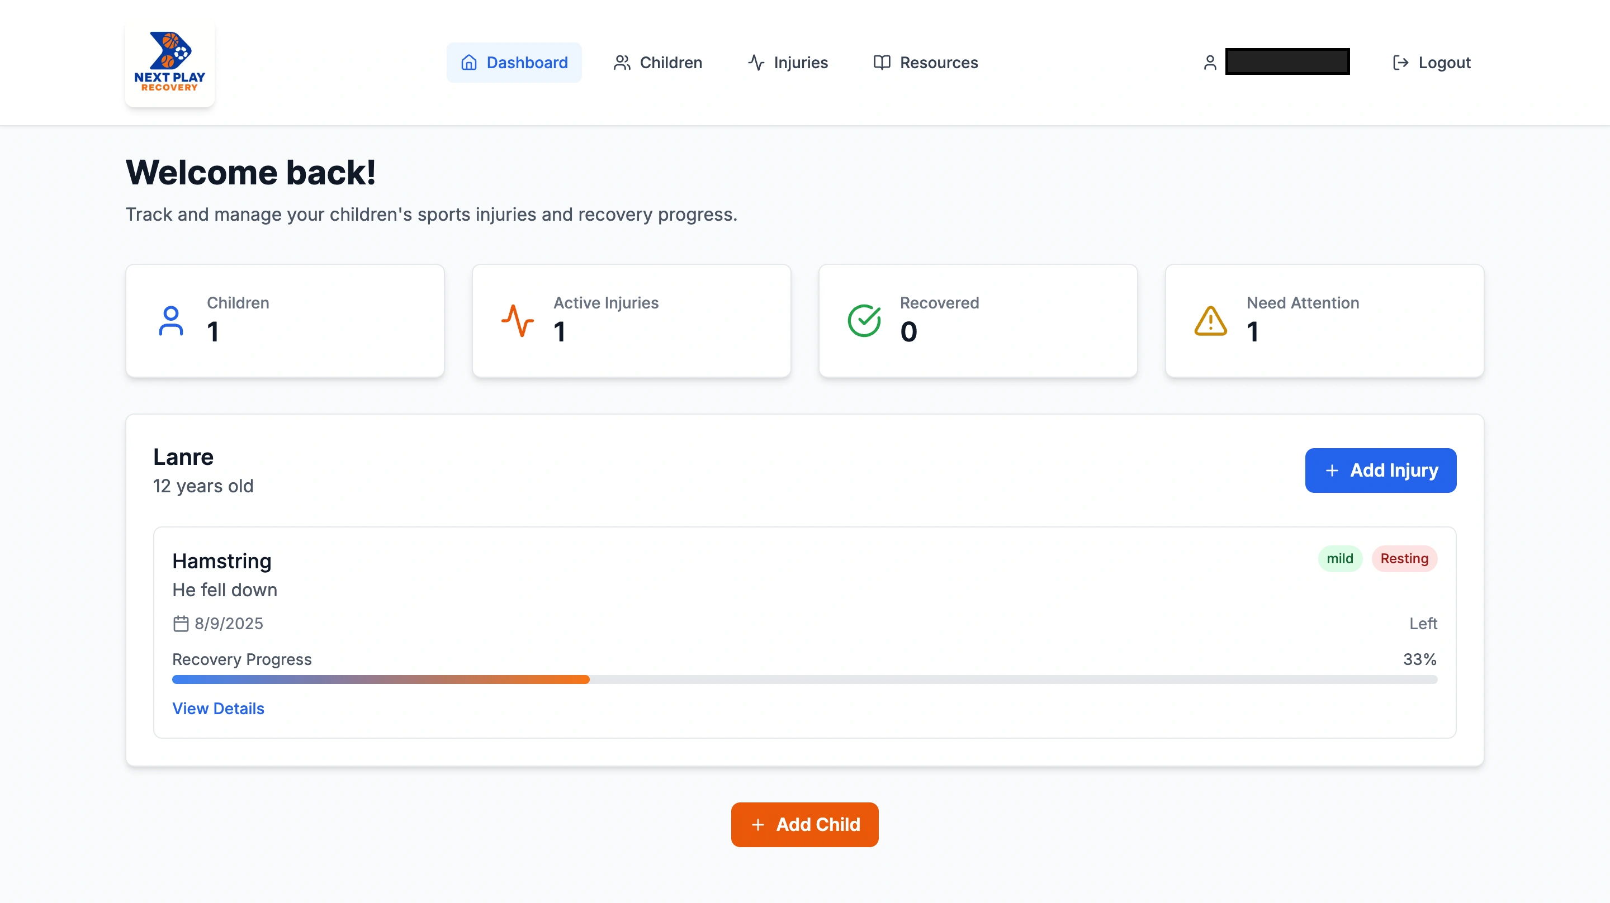Click the child name Lanre
The image size is (1610, 903).
coord(183,457)
